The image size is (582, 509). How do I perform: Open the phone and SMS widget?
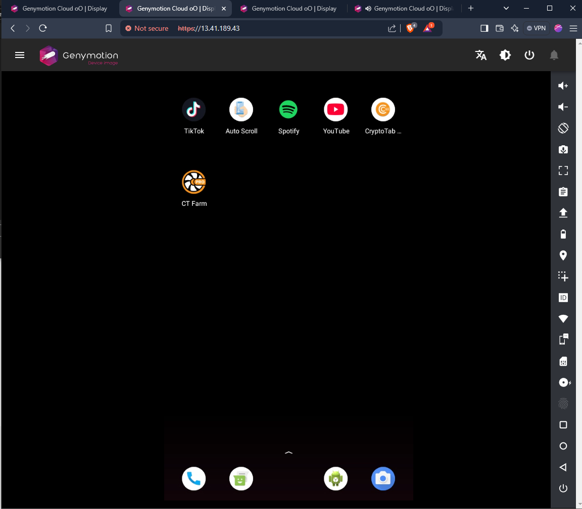tap(563, 340)
